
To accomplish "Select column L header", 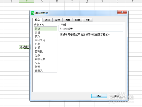I will (x=118, y=1).
